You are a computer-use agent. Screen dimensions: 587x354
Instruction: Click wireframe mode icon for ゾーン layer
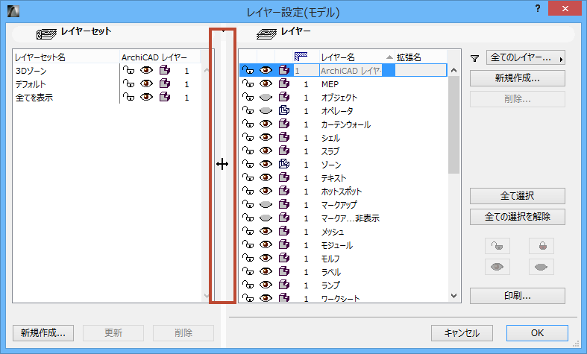284,164
